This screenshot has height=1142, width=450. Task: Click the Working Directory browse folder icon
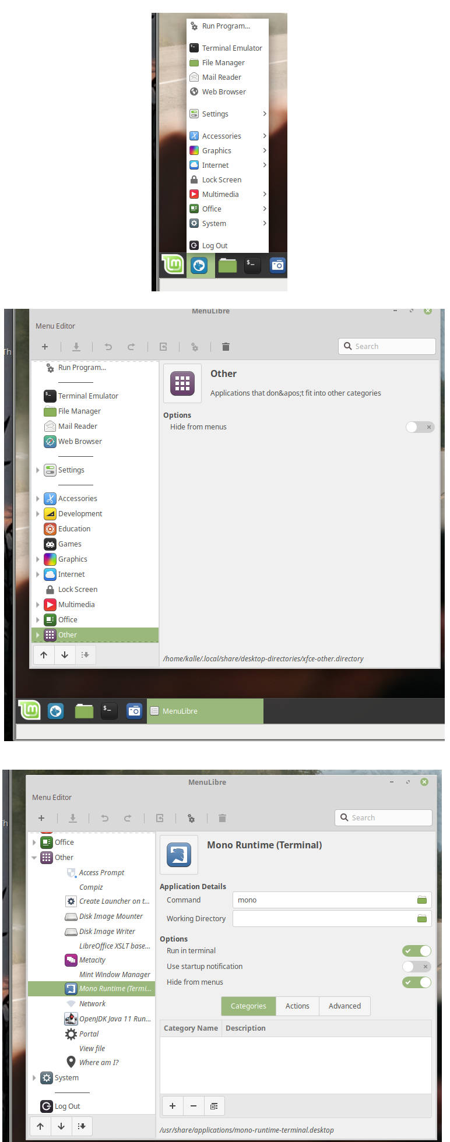pos(421,919)
